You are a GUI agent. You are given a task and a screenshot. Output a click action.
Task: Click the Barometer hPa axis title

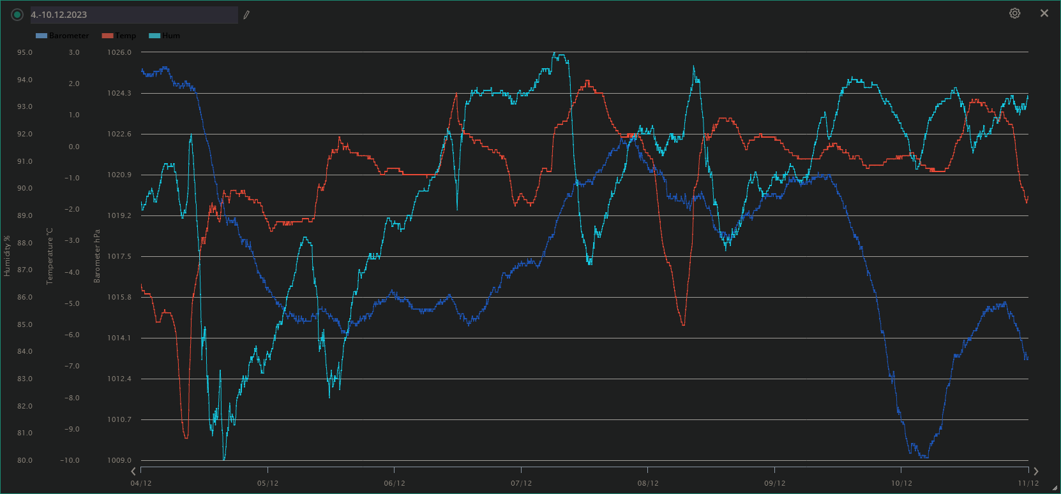point(97,256)
